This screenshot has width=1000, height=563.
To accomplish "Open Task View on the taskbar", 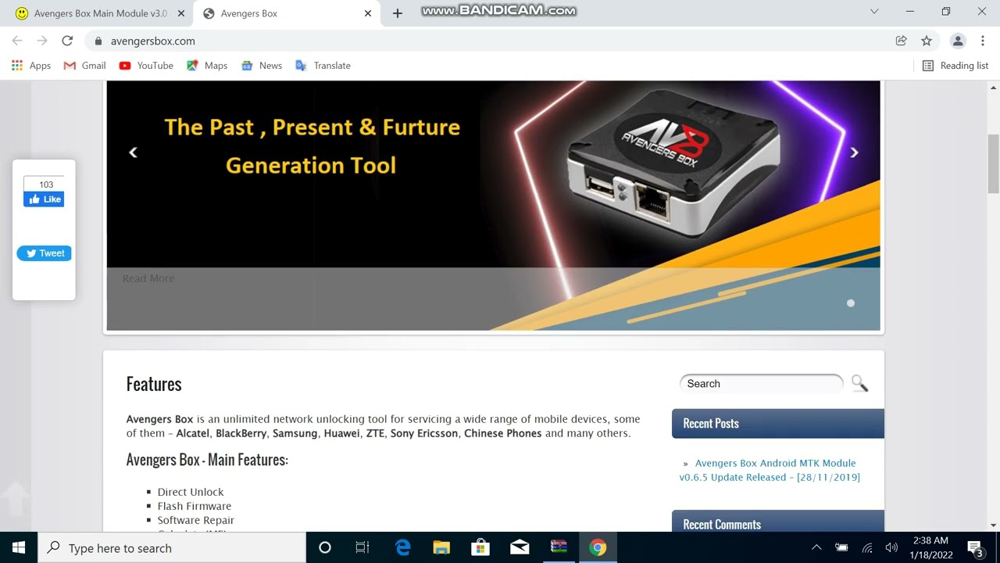I will click(x=362, y=548).
